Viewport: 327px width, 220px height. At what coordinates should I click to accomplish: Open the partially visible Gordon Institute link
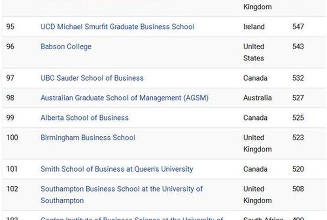tap(132, 218)
